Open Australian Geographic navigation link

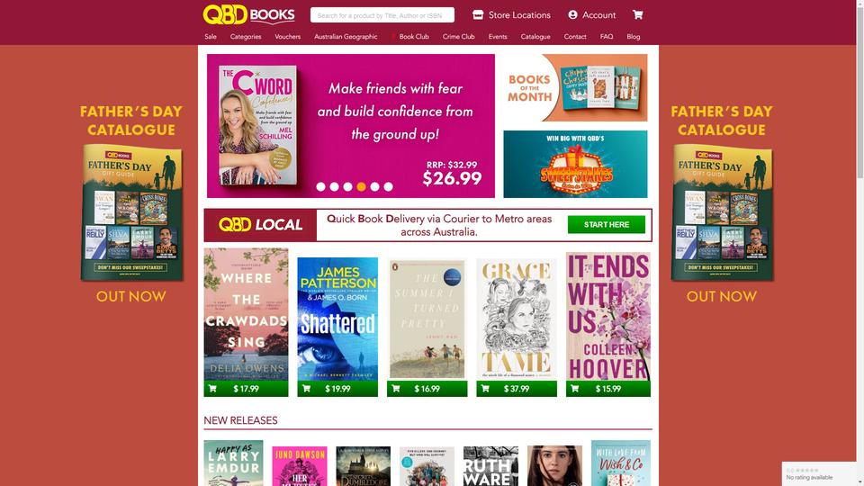point(346,36)
